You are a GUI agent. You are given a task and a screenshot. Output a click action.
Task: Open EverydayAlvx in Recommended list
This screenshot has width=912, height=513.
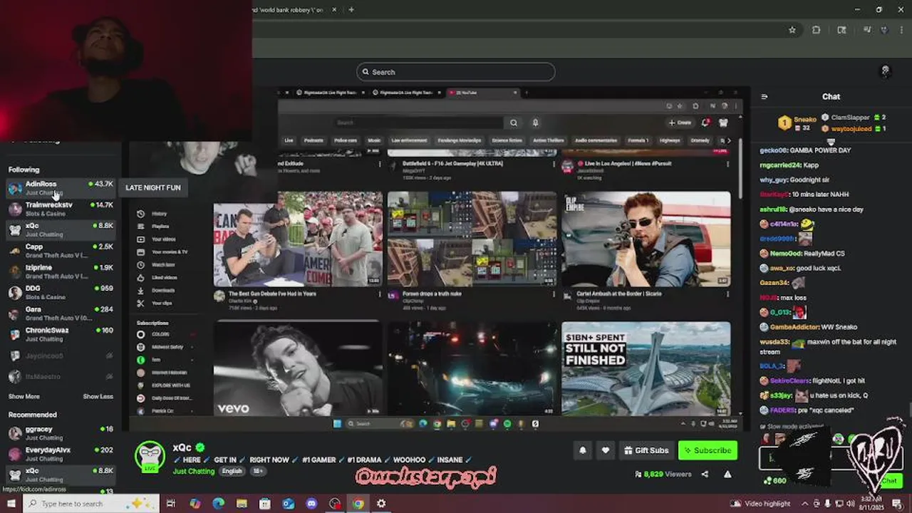61,454
